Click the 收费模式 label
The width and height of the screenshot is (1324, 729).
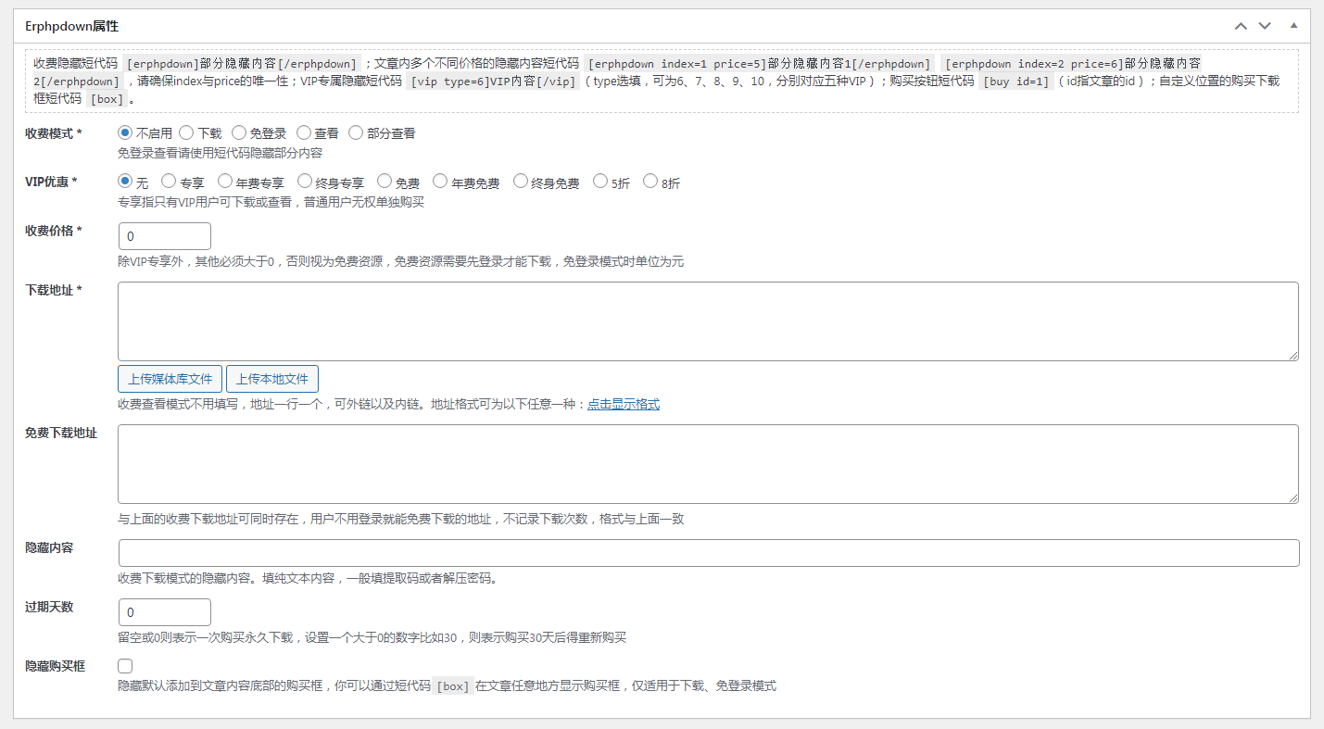click(53, 133)
